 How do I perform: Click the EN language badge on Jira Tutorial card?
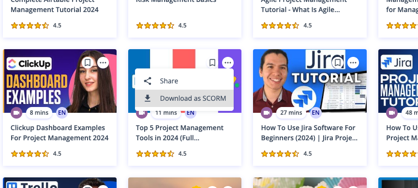[315, 113]
